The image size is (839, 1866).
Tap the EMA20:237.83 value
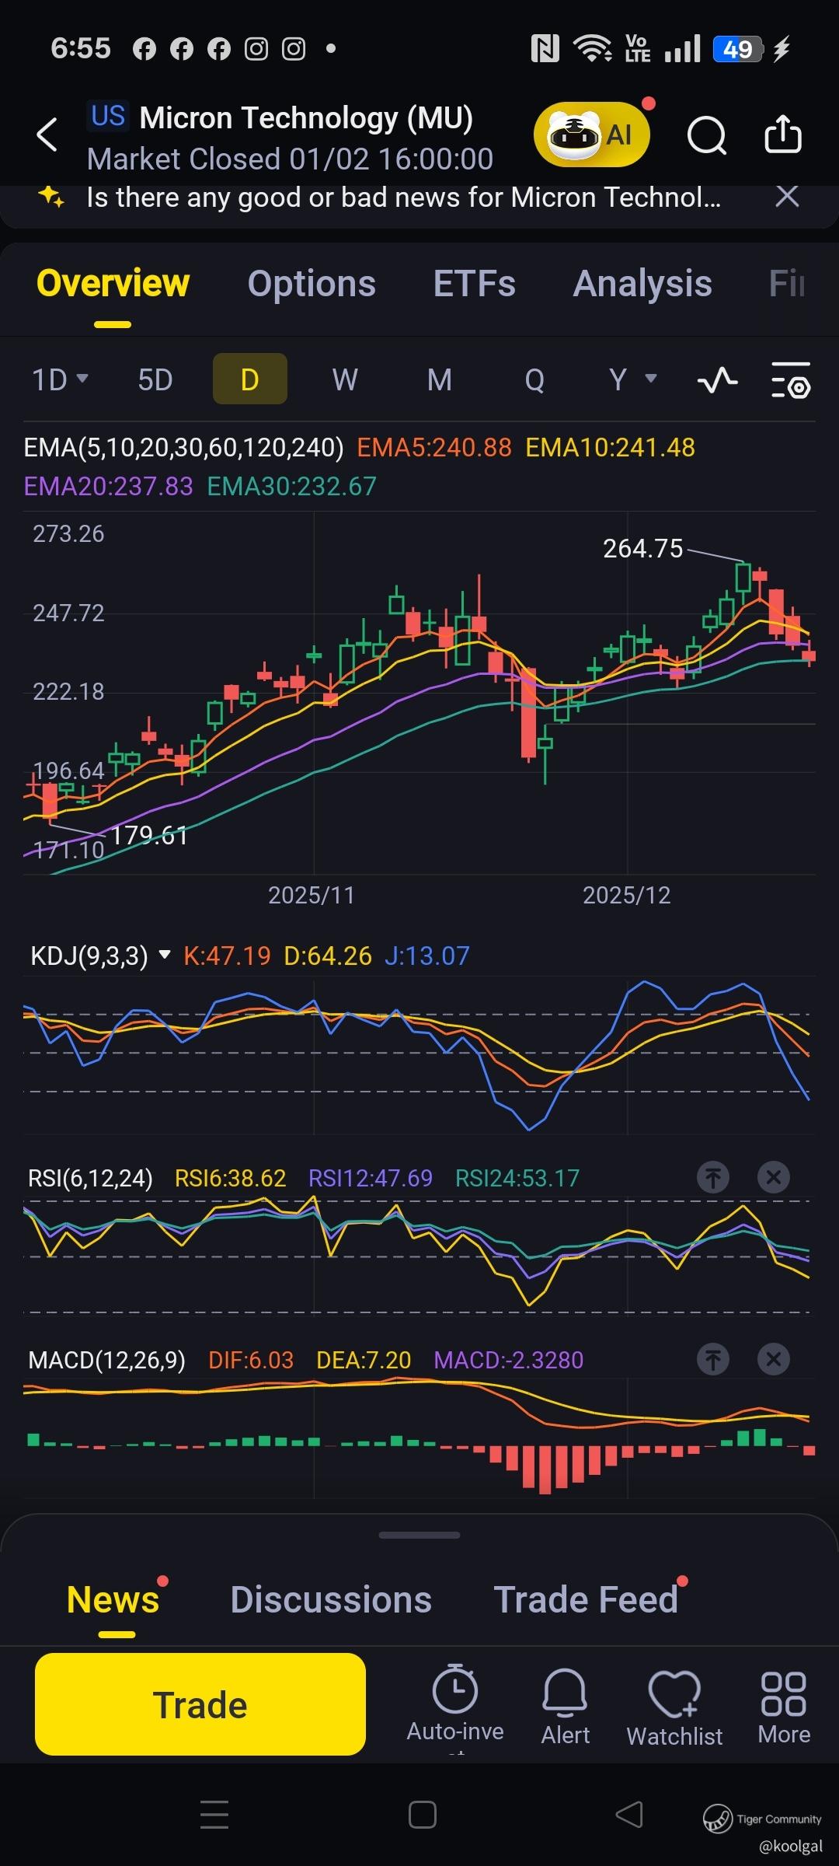[108, 486]
